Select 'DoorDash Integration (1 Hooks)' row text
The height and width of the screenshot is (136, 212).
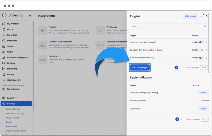[143, 42]
